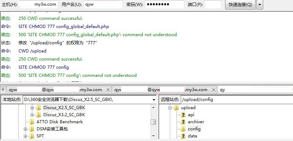Screen dimensions: 293x141
Task: Close the first connection tab
Action: (x=108, y=90)
